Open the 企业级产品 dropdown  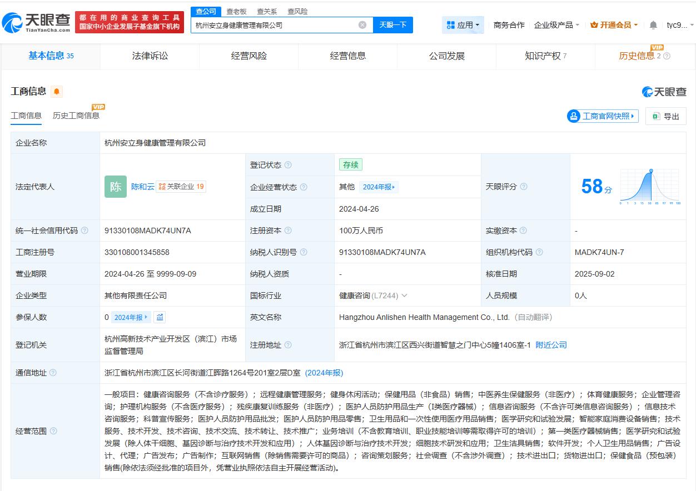[554, 24]
